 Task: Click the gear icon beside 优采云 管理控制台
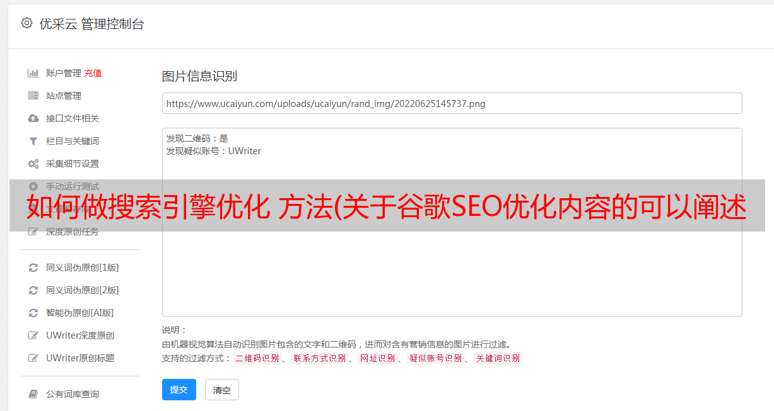pos(26,23)
